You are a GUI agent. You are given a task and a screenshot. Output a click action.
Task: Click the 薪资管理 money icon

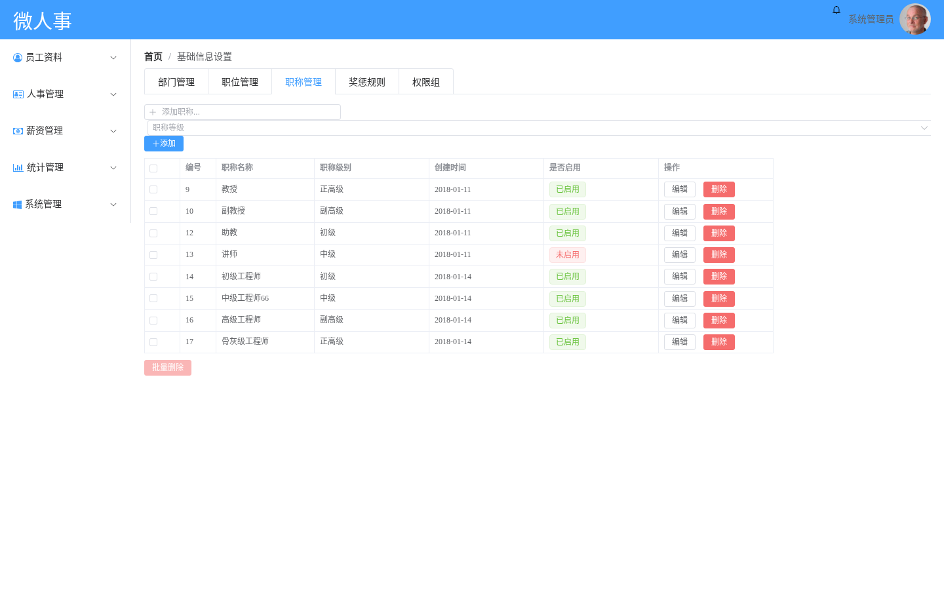(x=18, y=131)
